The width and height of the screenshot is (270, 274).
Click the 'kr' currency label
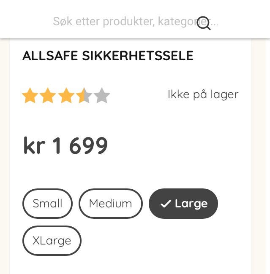34,146
